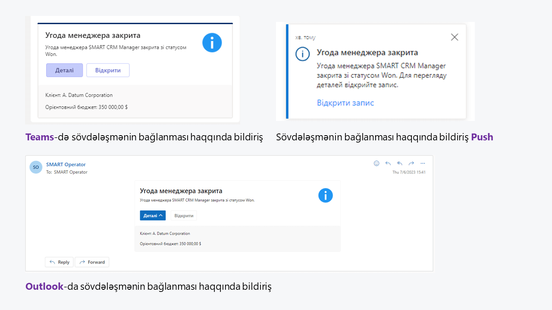The width and height of the screenshot is (552, 310).
Task: Click the emoji reaction icon in Outlook email
Action: (x=376, y=163)
